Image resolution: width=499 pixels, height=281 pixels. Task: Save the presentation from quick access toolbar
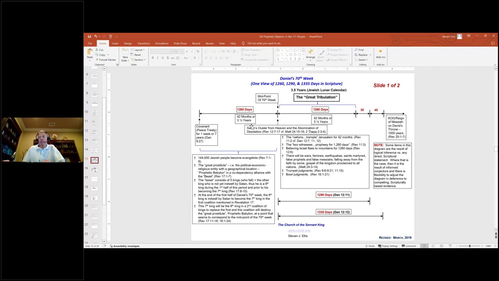click(90, 36)
